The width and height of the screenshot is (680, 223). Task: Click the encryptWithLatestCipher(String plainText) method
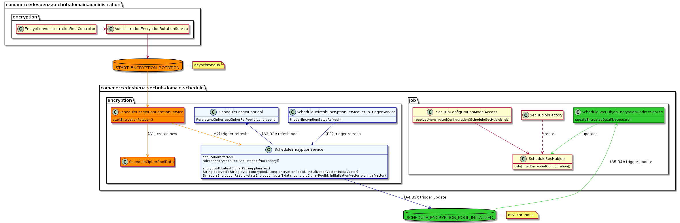pos(236,168)
